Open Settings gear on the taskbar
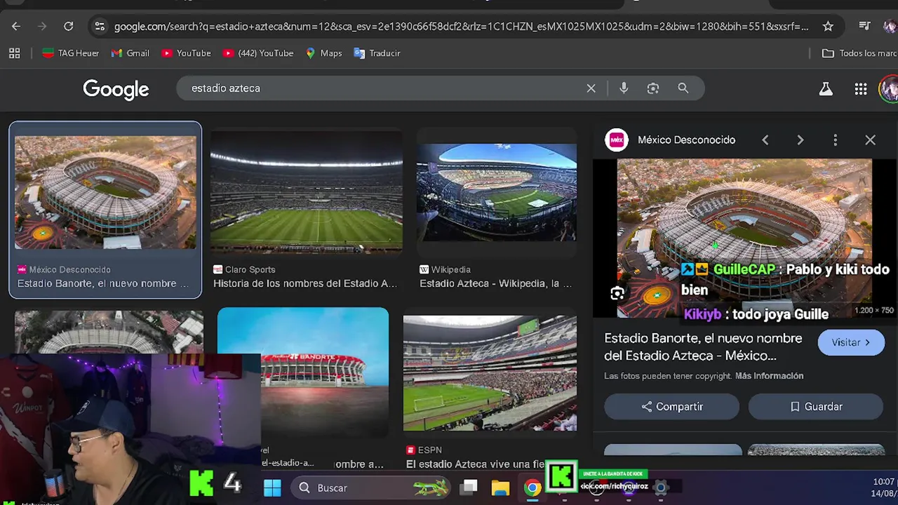 click(660, 487)
